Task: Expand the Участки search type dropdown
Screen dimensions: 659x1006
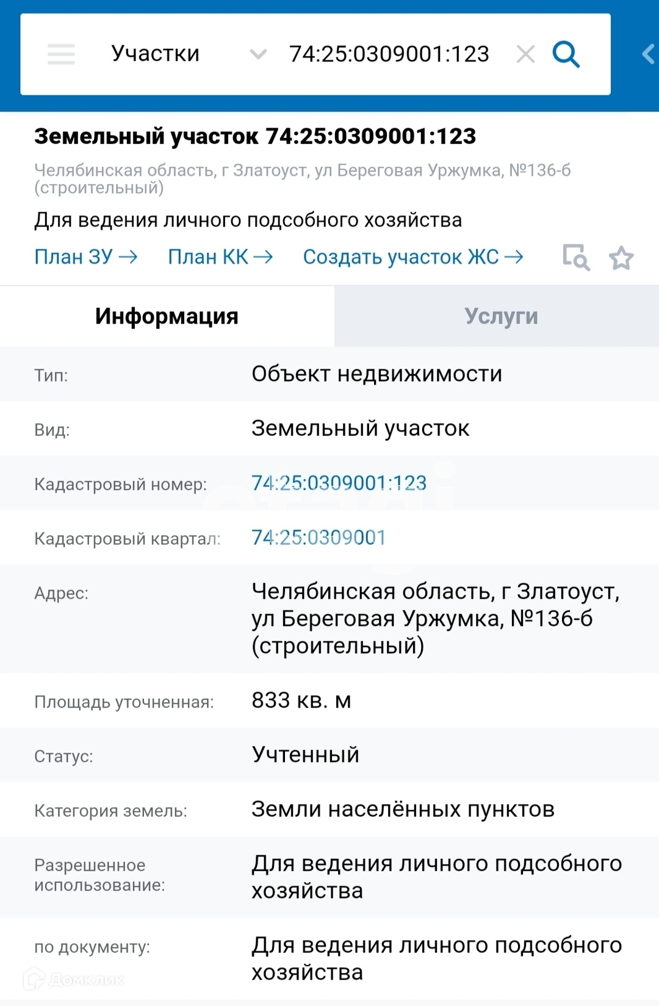Action: pos(156,54)
